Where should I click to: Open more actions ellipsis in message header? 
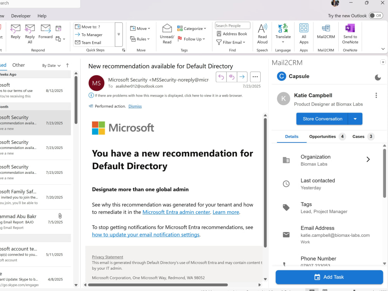(255, 77)
